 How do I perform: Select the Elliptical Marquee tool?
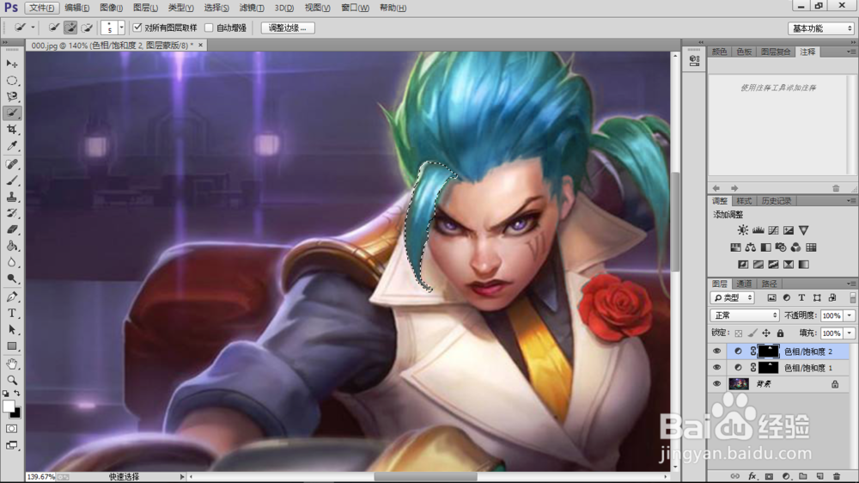[11, 81]
